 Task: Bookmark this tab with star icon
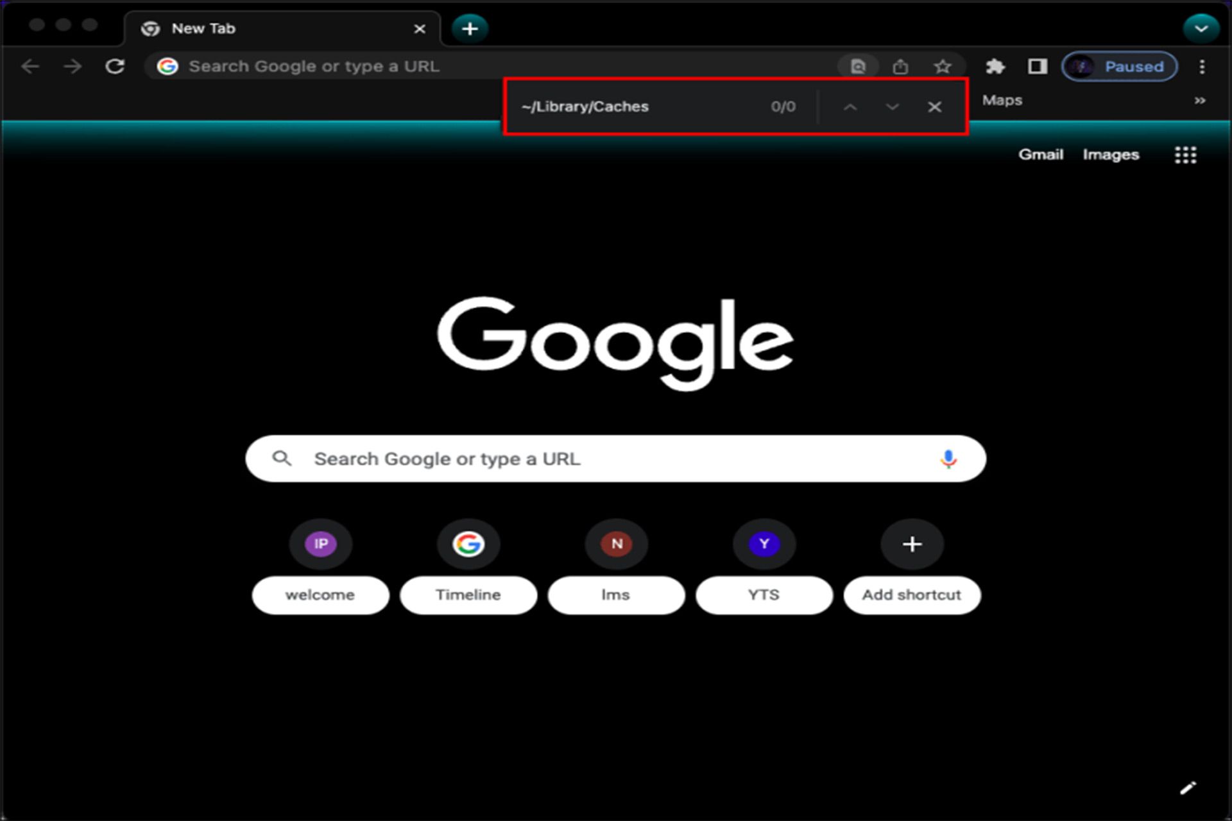tap(942, 66)
